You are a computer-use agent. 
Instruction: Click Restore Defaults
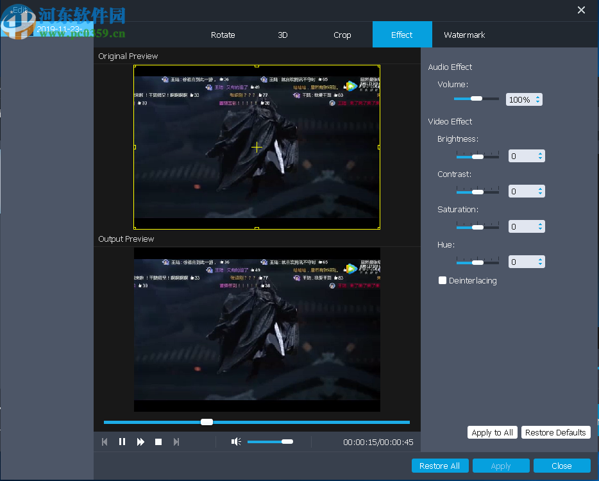(x=555, y=432)
